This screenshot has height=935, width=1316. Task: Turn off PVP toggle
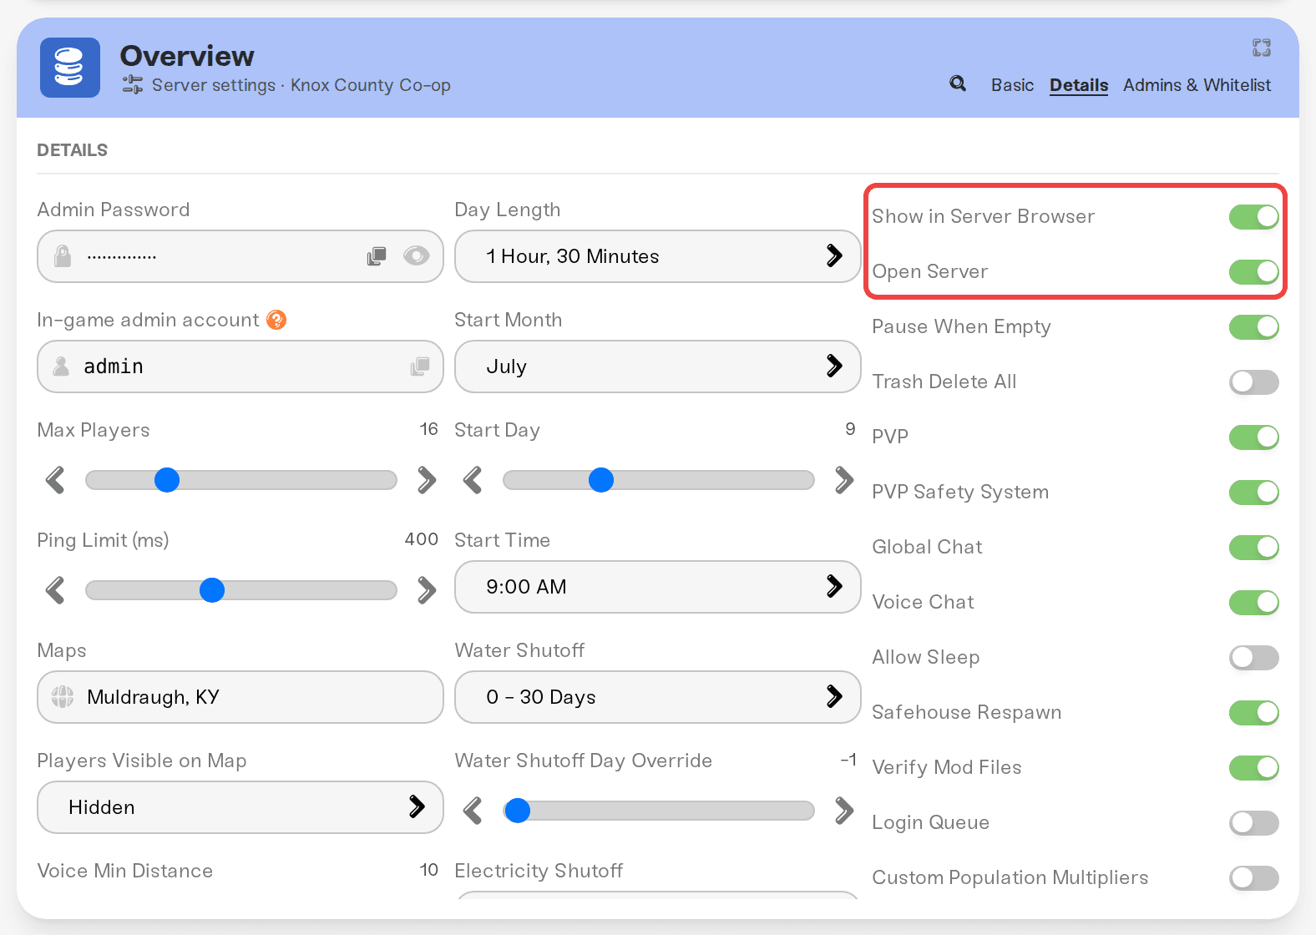tap(1253, 437)
